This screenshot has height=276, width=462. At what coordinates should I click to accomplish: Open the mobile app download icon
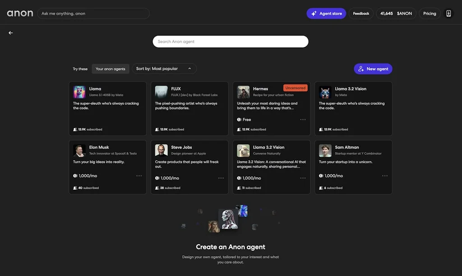[448, 13]
